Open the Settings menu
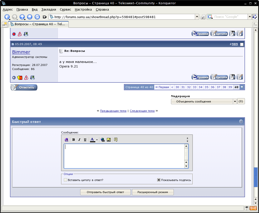Image resolution: width=259 pixels, height=213 pixels. tap(83, 9)
